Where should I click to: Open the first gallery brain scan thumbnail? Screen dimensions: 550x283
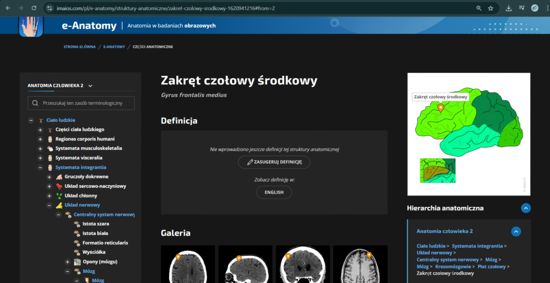coord(188,264)
